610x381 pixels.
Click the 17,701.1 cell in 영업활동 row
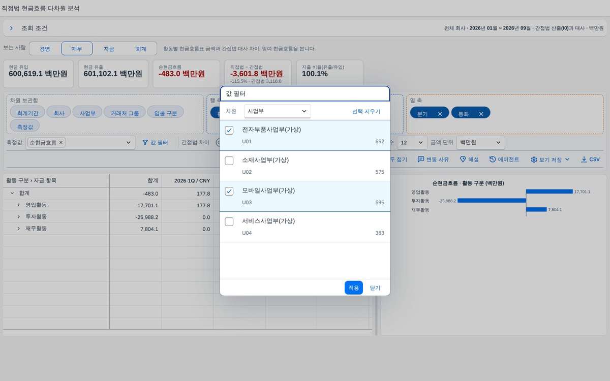tap(135, 205)
